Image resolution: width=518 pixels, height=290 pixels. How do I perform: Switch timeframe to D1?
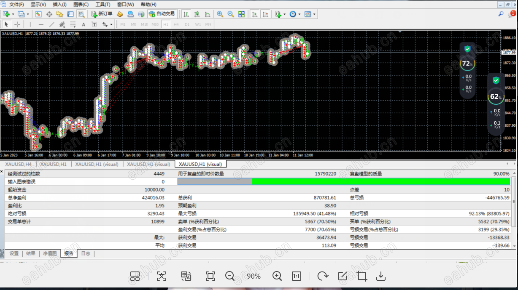point(187,24)
